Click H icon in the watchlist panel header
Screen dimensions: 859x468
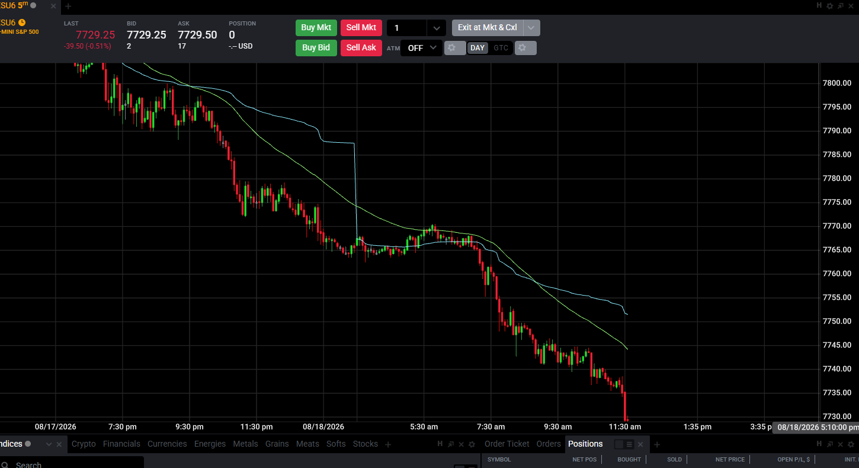point(440,444)
